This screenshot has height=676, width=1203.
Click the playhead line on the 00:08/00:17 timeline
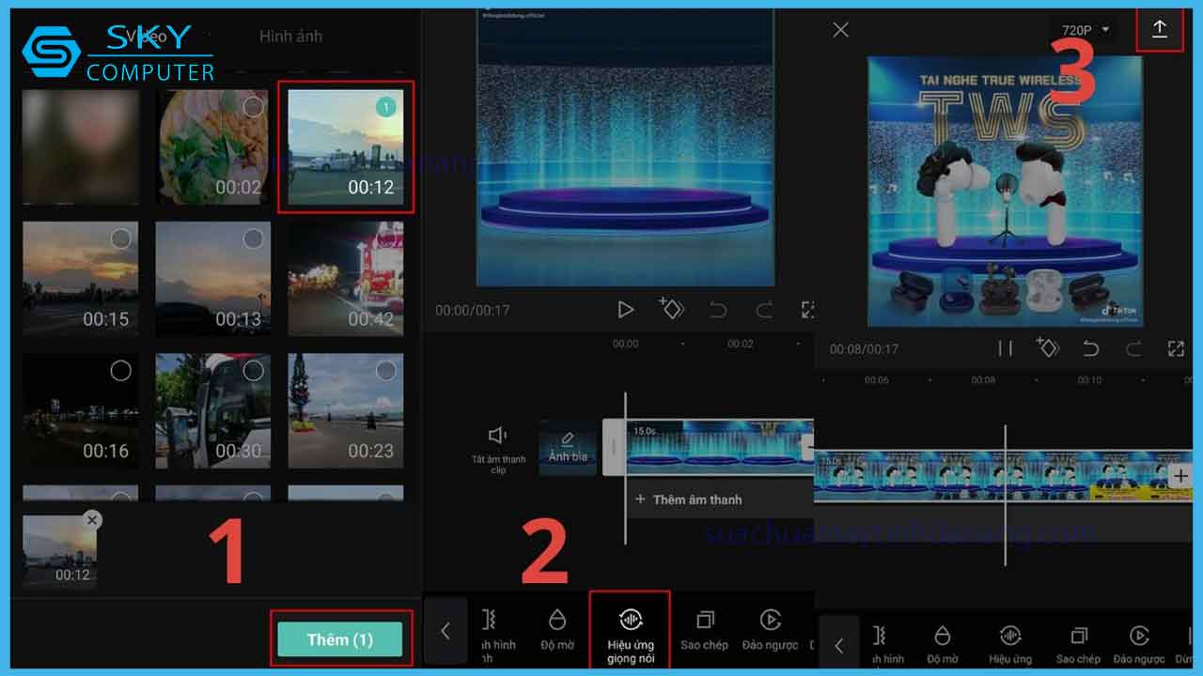(x=1005, y=495)
